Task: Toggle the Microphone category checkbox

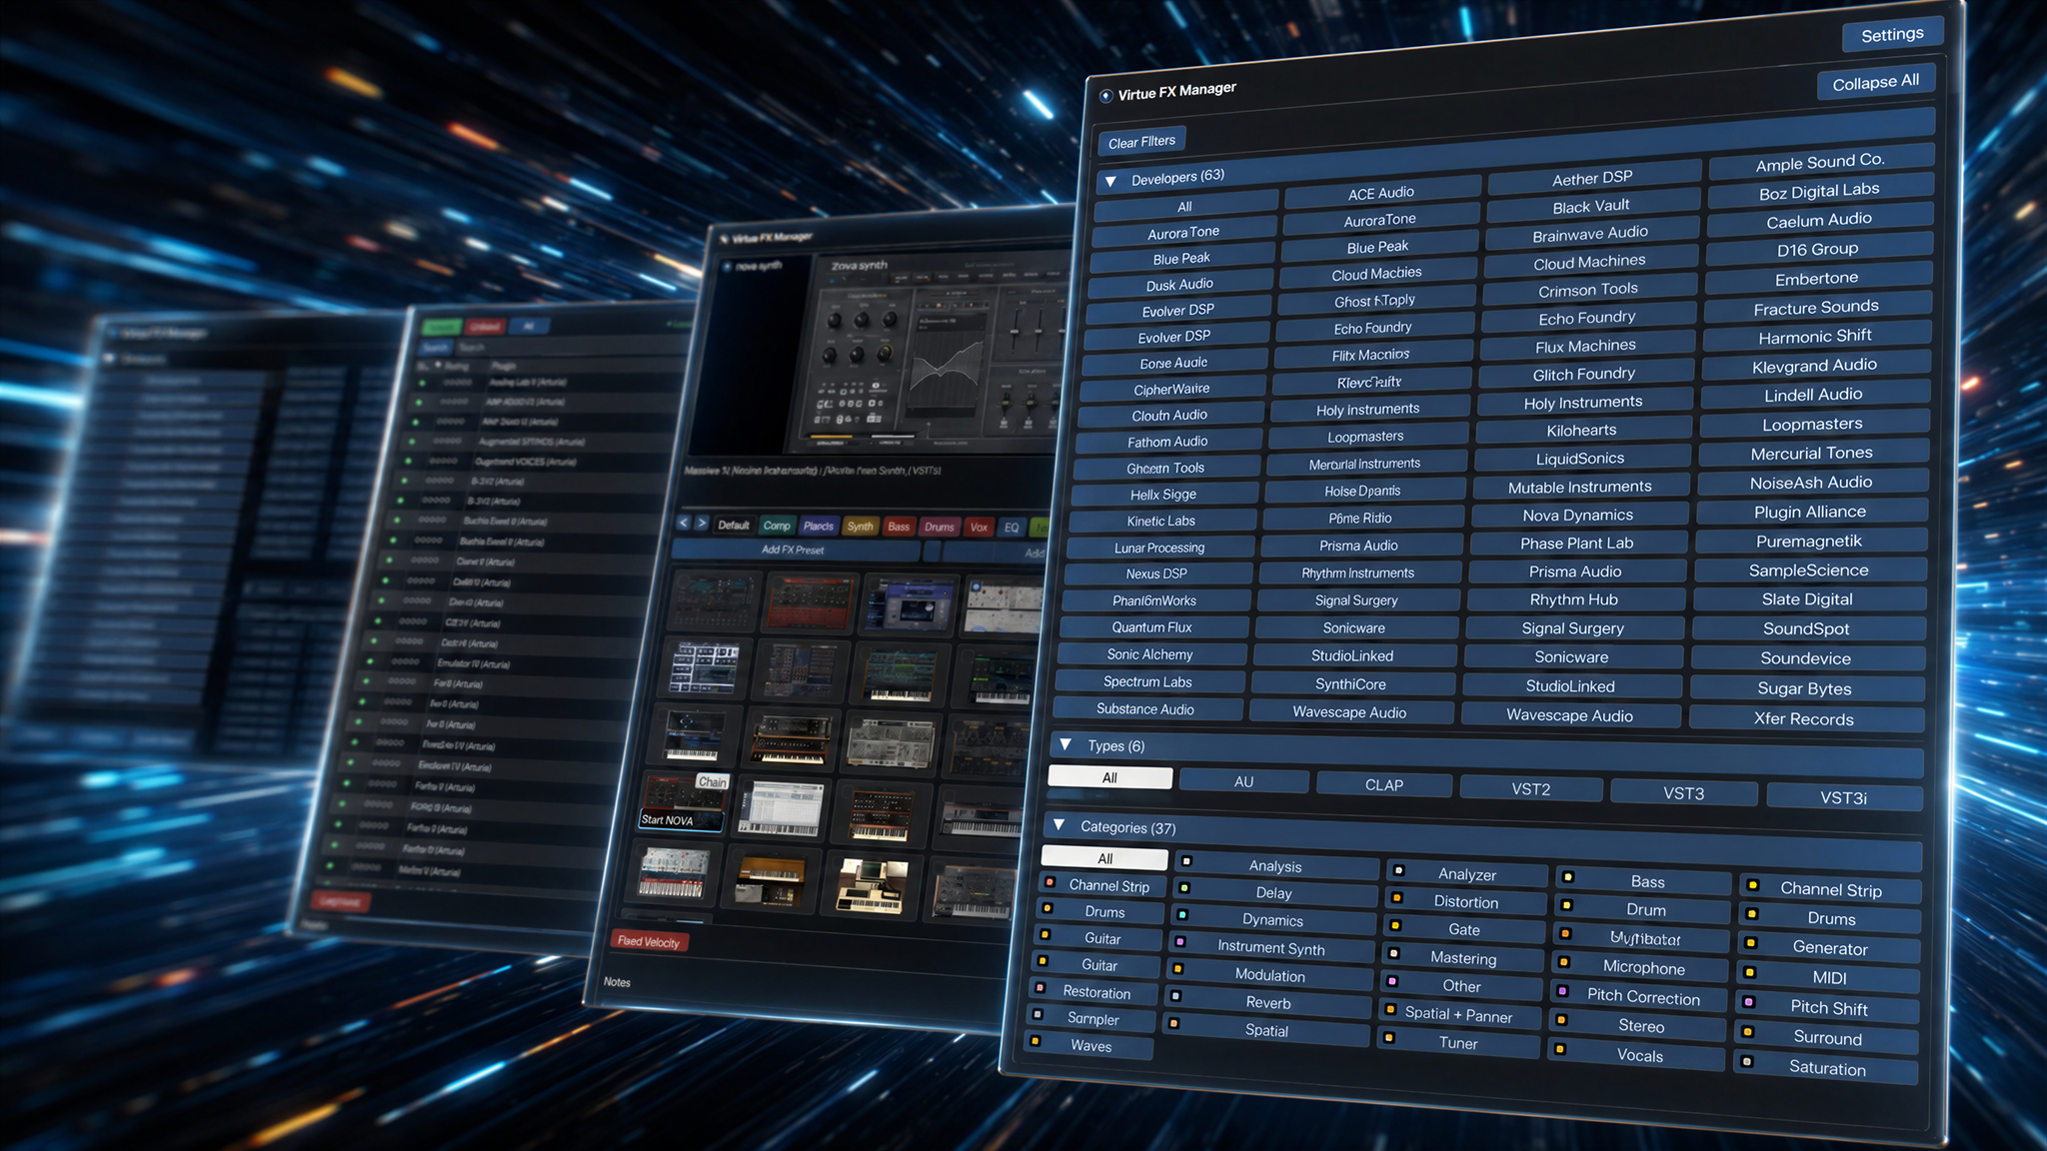Action: click(x=1564, y=963)
